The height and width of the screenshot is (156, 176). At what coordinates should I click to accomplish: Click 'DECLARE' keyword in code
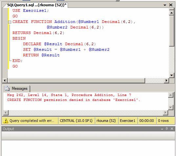coord(32,44)
